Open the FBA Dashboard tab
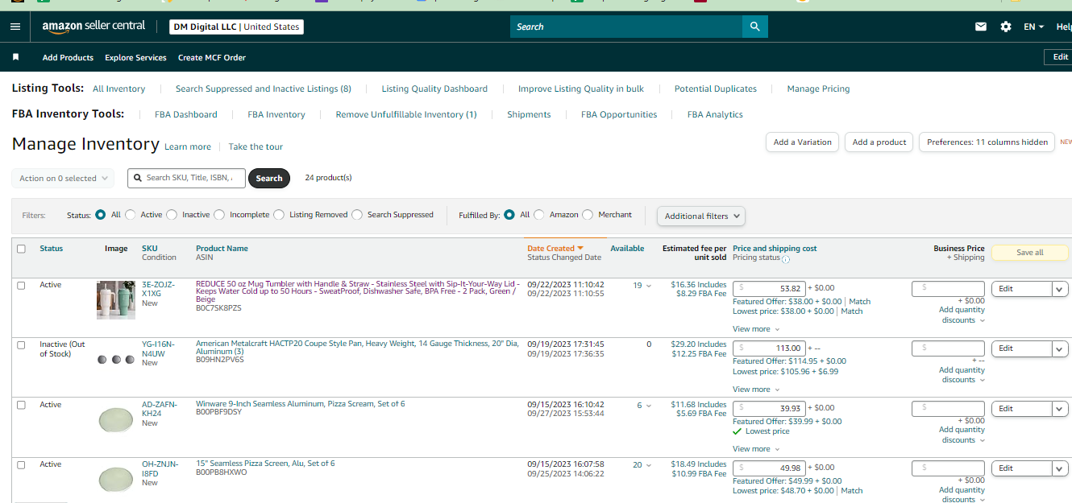This screenshot has width=1072, height=503. point(186,114)
